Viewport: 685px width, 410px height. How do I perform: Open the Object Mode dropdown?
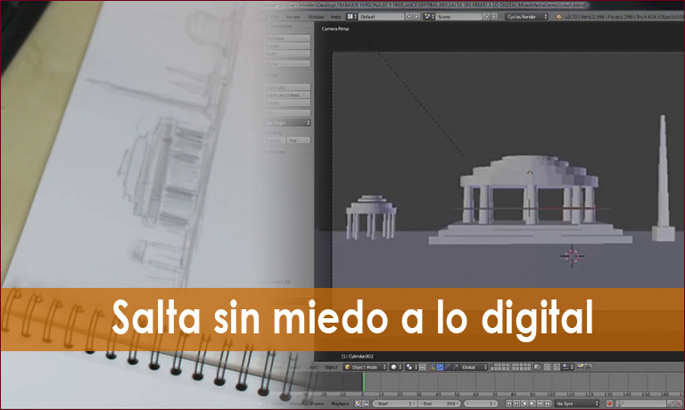[365, 367]
